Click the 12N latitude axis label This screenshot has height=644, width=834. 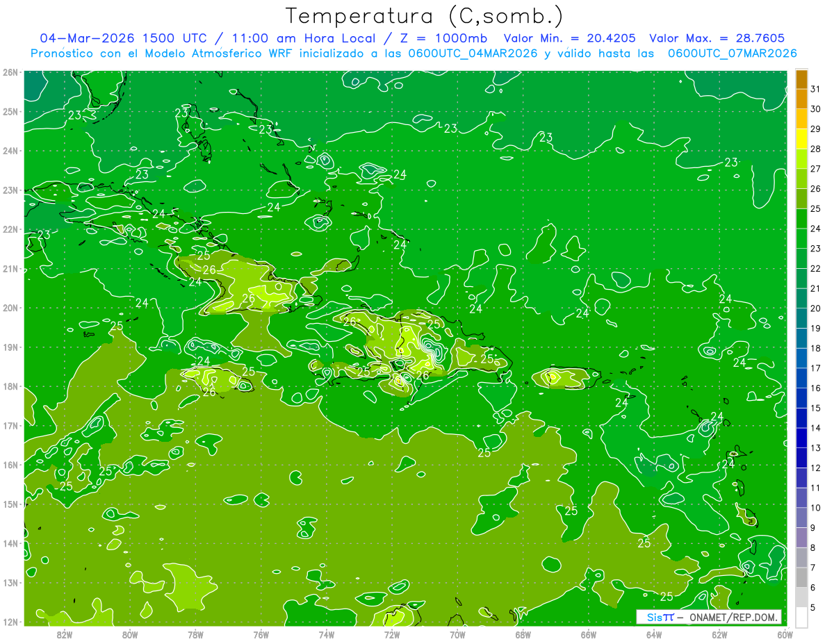tap(10, 622)
